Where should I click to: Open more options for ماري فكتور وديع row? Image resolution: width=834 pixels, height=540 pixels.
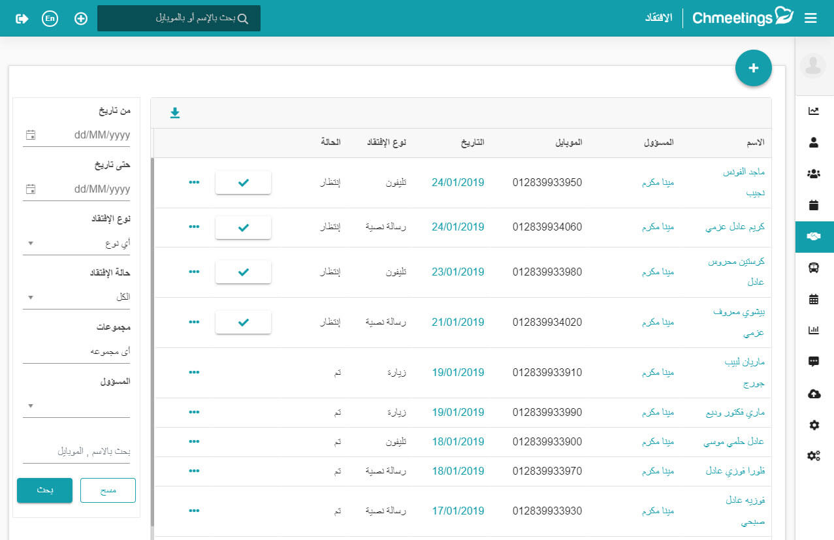[194, 412]
